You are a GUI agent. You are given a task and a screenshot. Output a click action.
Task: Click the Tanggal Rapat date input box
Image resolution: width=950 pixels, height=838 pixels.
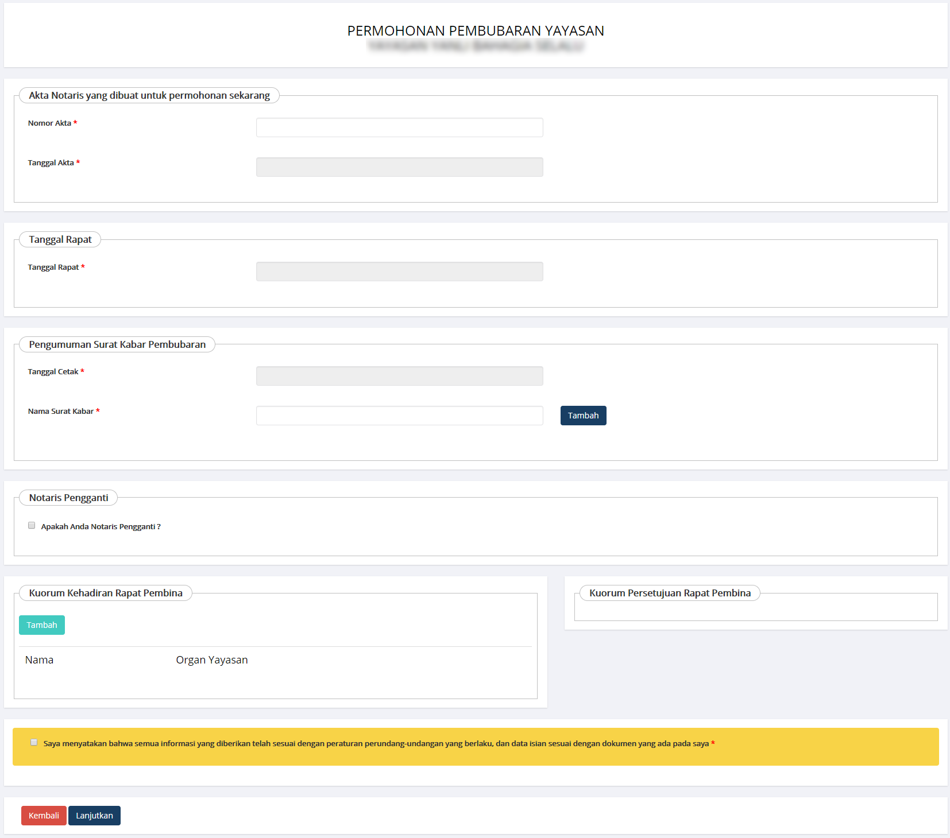pos(399,271)
